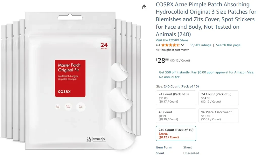This screenshot has height=155, width=258.
Task: Click the 24 Patches badge on package
Action: (104, 46)
